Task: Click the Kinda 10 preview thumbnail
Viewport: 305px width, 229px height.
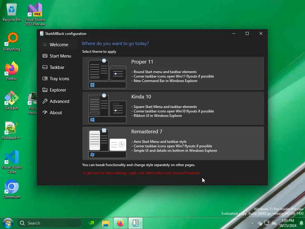Action: [x=107, y=108]
